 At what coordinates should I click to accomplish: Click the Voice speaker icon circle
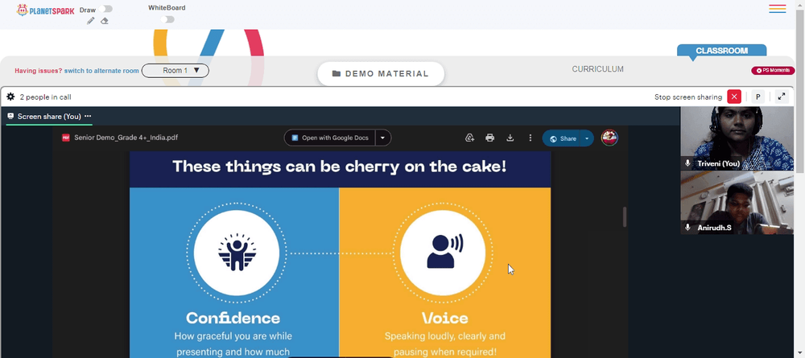click(x=443, y=253)
